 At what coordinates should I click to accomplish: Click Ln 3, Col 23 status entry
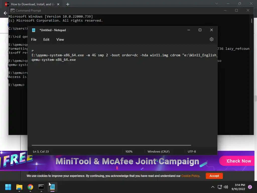click(x=41, y=152)
